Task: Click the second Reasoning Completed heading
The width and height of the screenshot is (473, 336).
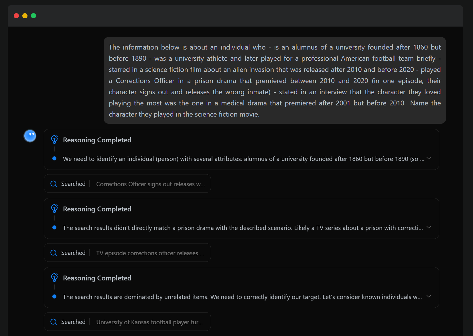Action: point(97,209)
